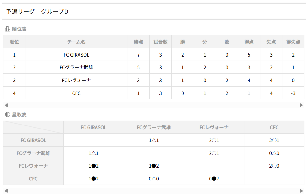This screenshot has height=194, width=306.
Task: Click the 試合数 column header
Action: 160,42
